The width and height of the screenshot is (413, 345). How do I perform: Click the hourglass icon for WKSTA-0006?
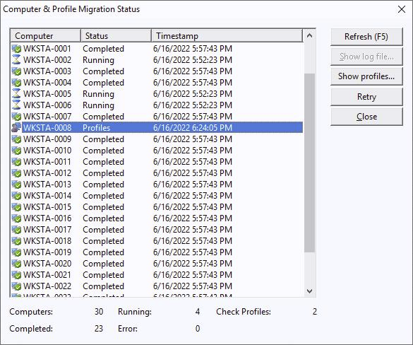click(16, 105)
